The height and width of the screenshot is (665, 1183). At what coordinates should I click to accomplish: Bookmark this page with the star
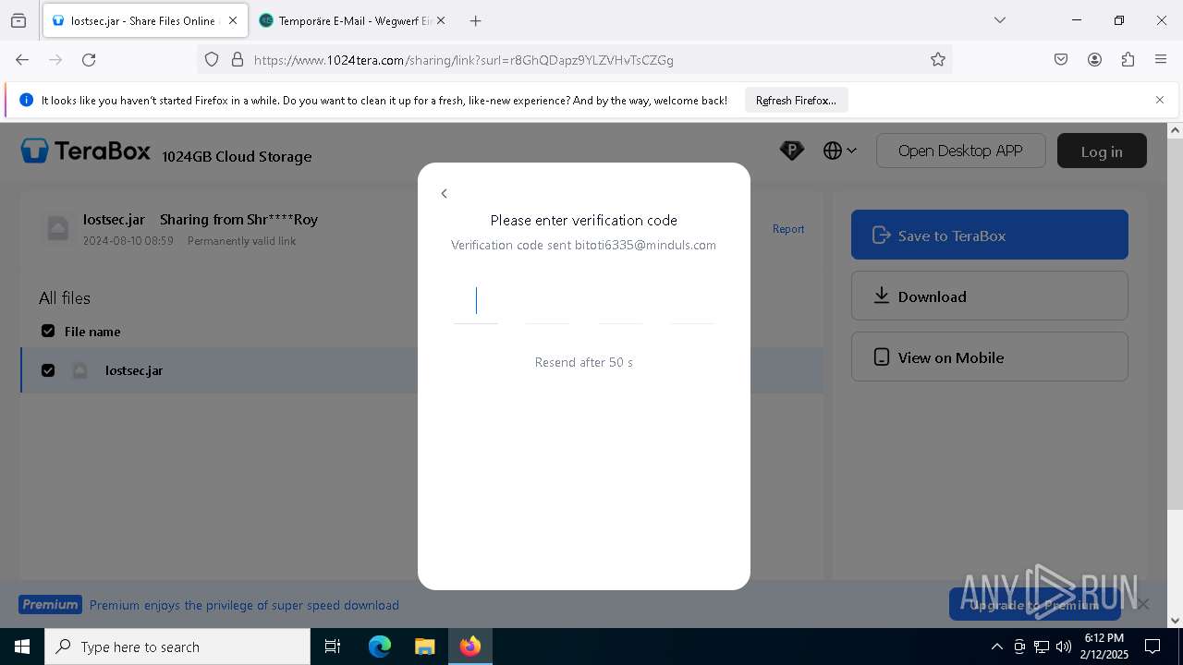pos(938,59)
